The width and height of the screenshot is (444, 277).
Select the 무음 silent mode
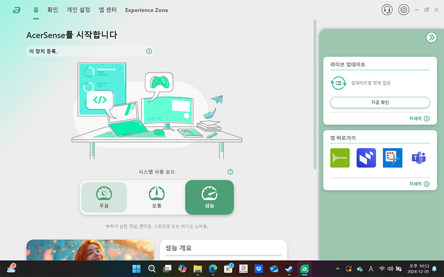(104, 197)
